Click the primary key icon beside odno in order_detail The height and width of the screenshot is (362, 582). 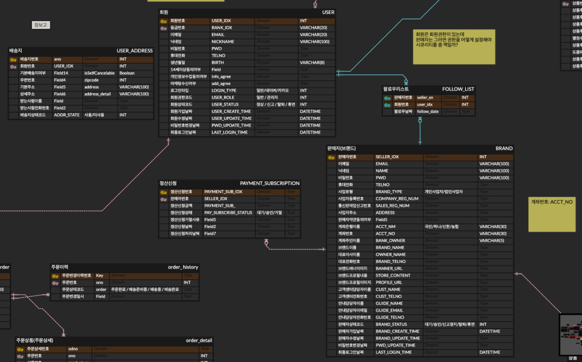(20, 349)
